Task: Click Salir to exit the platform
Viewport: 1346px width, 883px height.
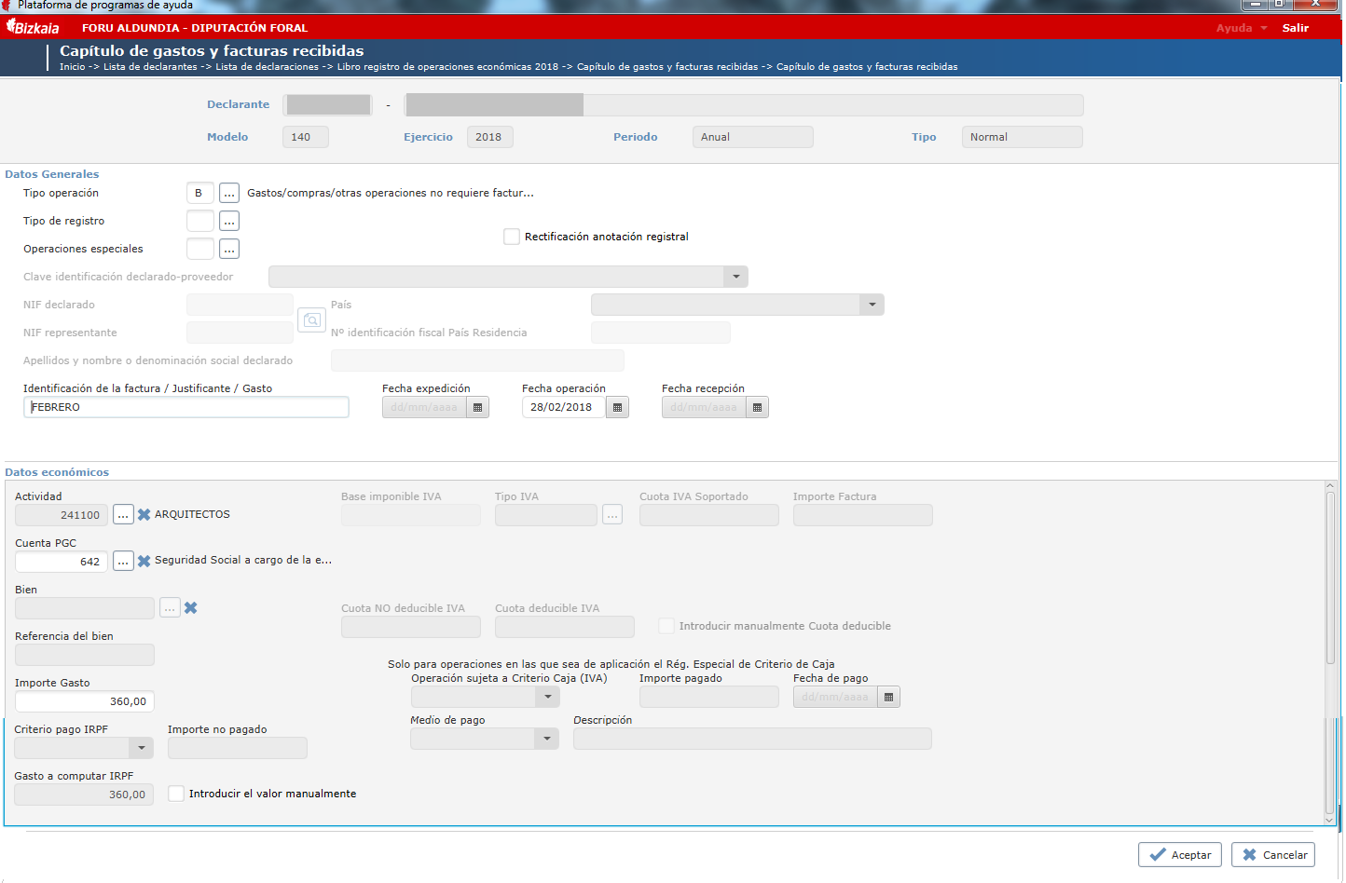Action: pos(1296,28)
